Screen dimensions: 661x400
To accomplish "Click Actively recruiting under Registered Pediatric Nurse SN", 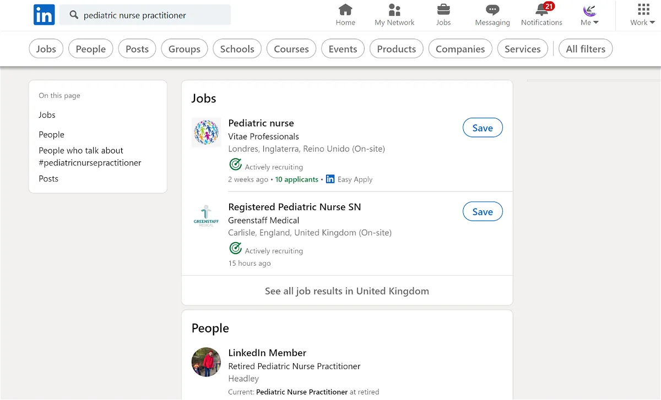I will click(274, 250).
